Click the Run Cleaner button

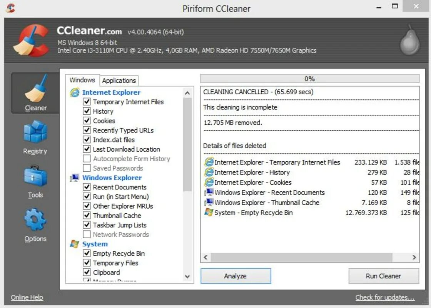[384, 276]
